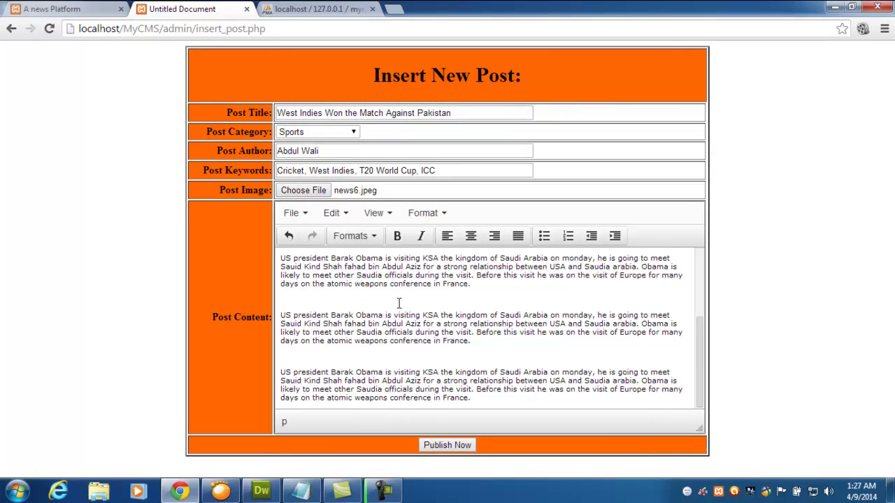Click the Publish Now button
The height and width of the screenshot is (503, 895).
click(447, 445)
